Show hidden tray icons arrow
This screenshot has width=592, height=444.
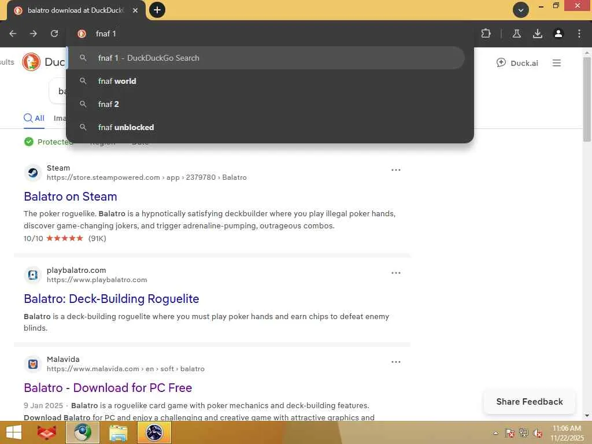tap(495, 433)
